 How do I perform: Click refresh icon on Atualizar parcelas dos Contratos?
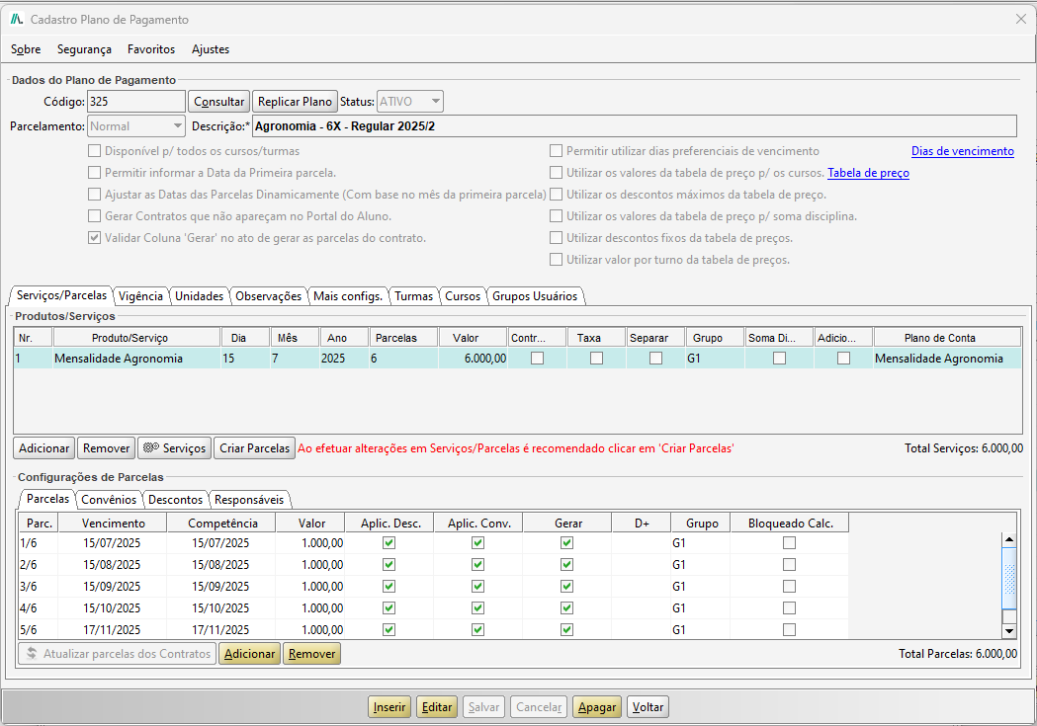pyautogui.click(x=31, y=653)
